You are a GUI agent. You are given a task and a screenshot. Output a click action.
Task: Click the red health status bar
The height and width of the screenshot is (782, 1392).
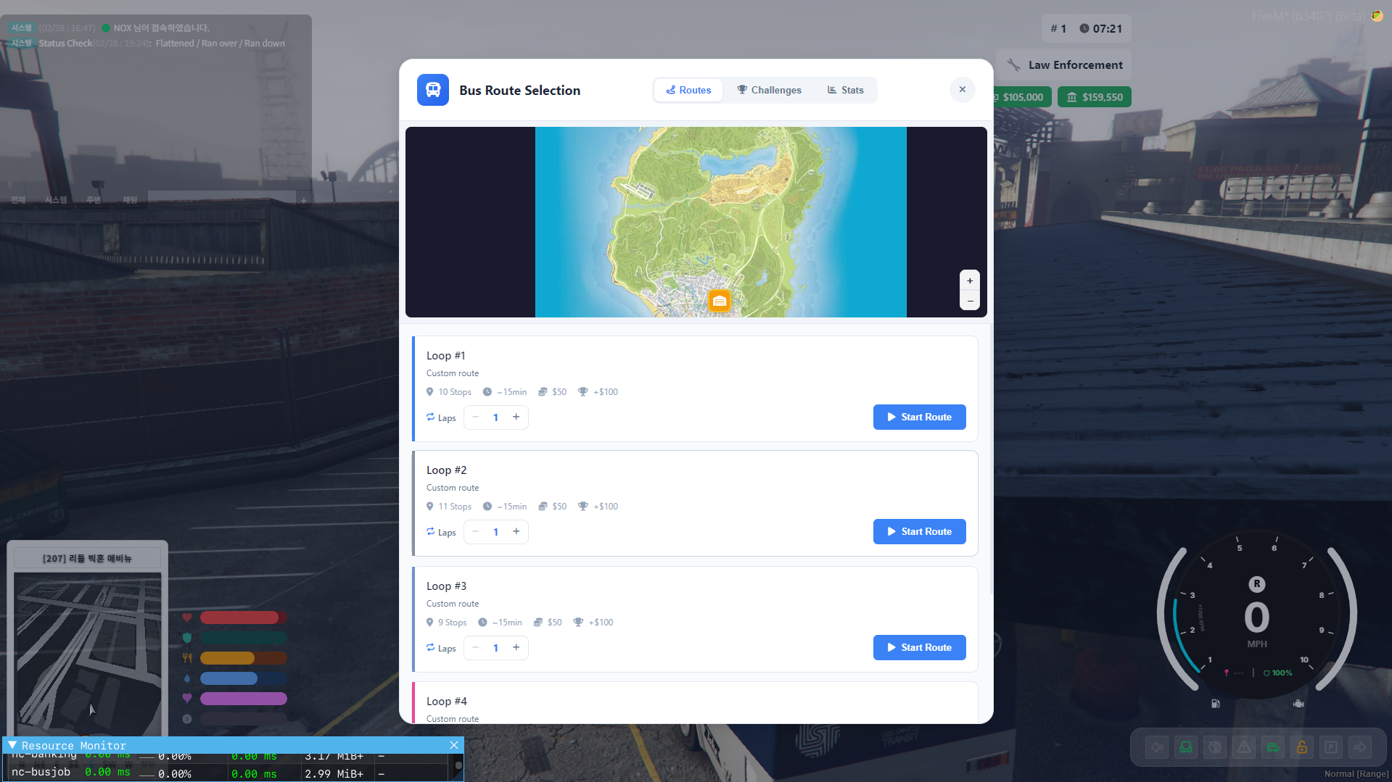[244, 617]
